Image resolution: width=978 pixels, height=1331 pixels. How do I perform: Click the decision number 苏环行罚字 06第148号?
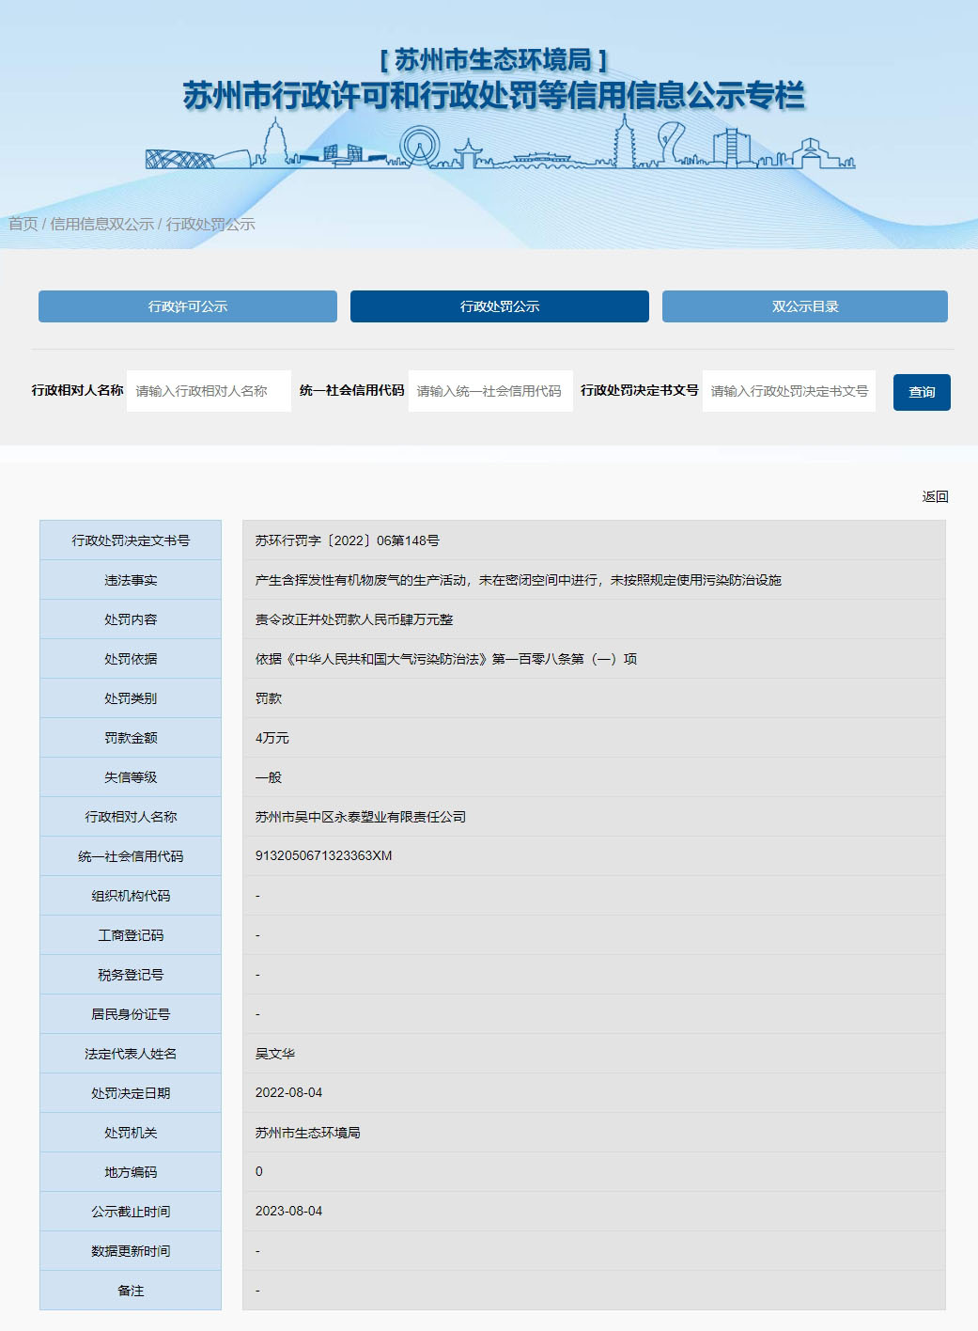pos(347,540)
